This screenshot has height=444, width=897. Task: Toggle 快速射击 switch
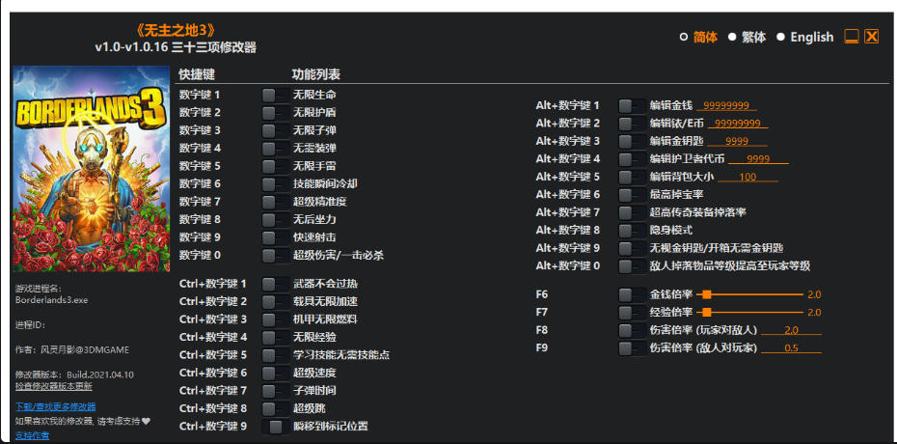(275, 236)
